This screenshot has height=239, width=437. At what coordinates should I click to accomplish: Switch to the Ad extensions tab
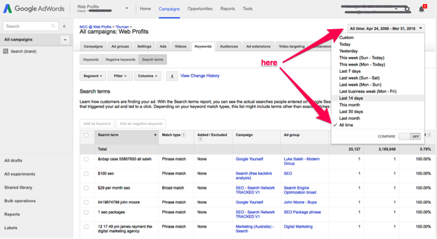258,46
